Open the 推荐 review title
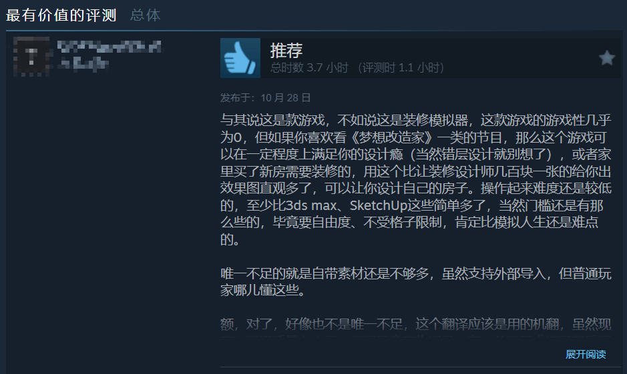The width and height of the screenshot is (627, 374). pyautogui.click(x=286, y=50)
